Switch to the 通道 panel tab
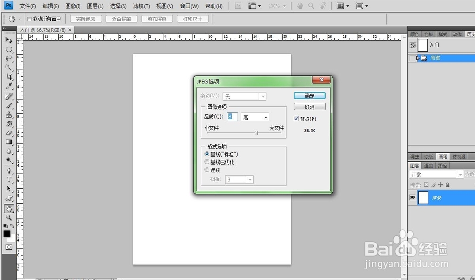The height and width of the screenshot is (280, 475). point(429,165)
